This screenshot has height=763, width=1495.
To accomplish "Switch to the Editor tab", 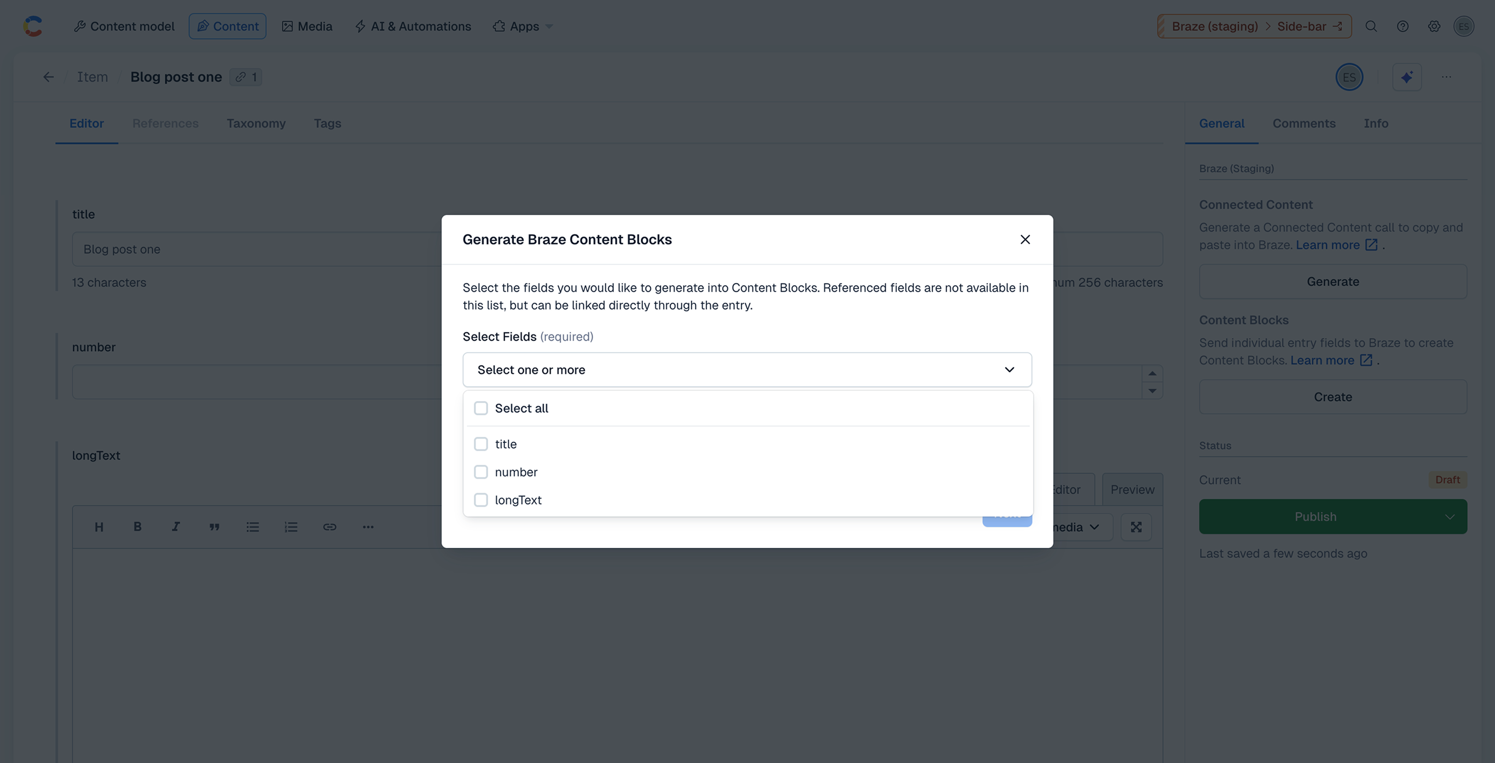I will pos(86,124).
